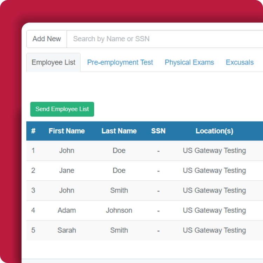This screenshot has height=263, width=263.
Task: Select Jane in row 2
Action: pos(67,170)
